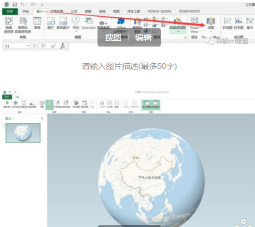The width and height of the screenshot is (255, 227).
Task: Switch to the Formulas (公式) tab
Action: pos(74,11)
